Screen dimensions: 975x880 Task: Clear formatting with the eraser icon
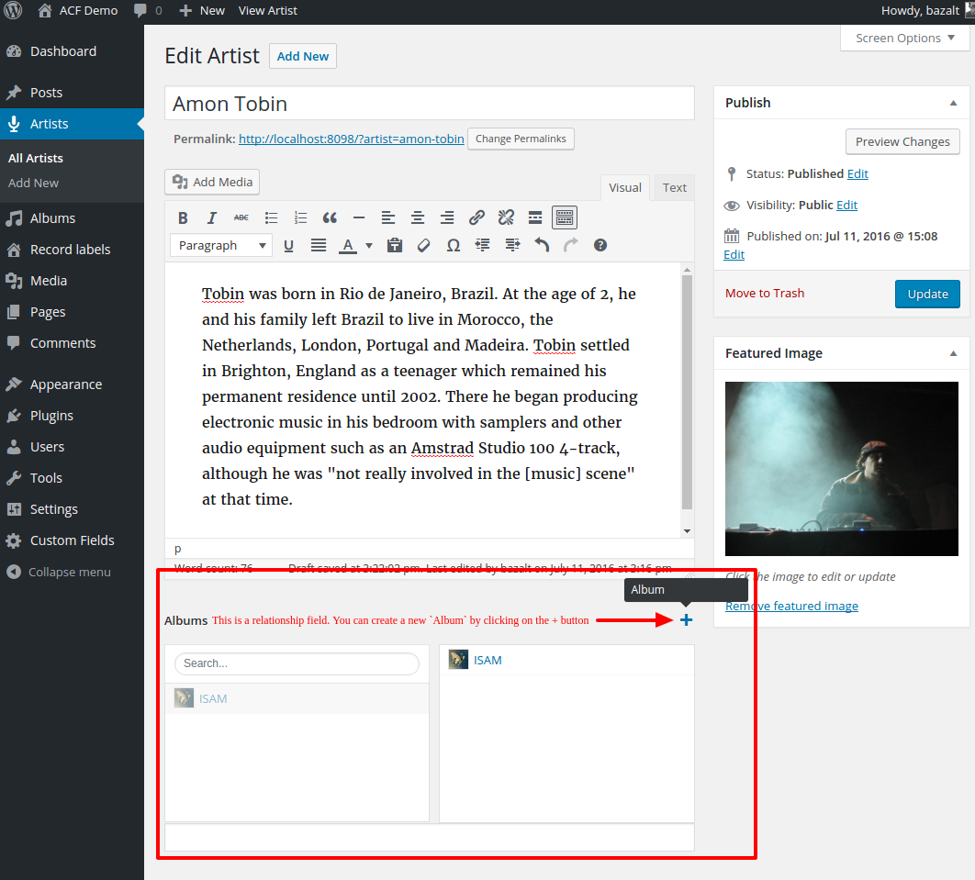[423, 246]
